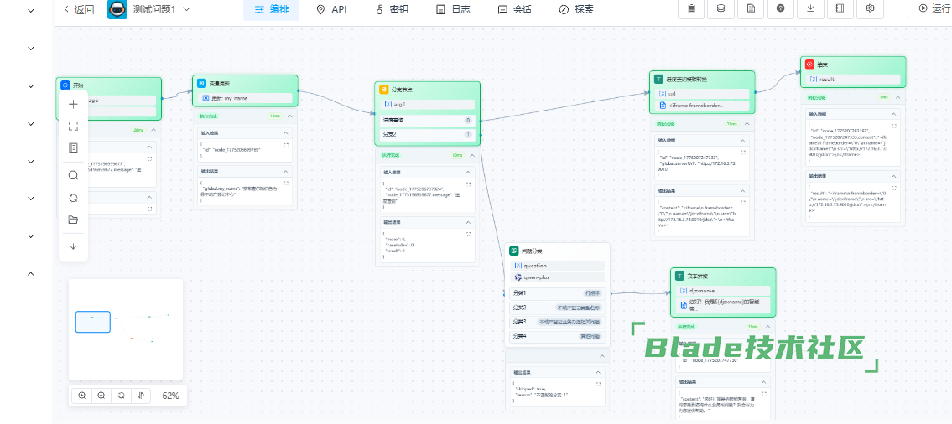Click the plus icon in the canvas toolbar
The image size is (952, 424).
tap(73, 105)
